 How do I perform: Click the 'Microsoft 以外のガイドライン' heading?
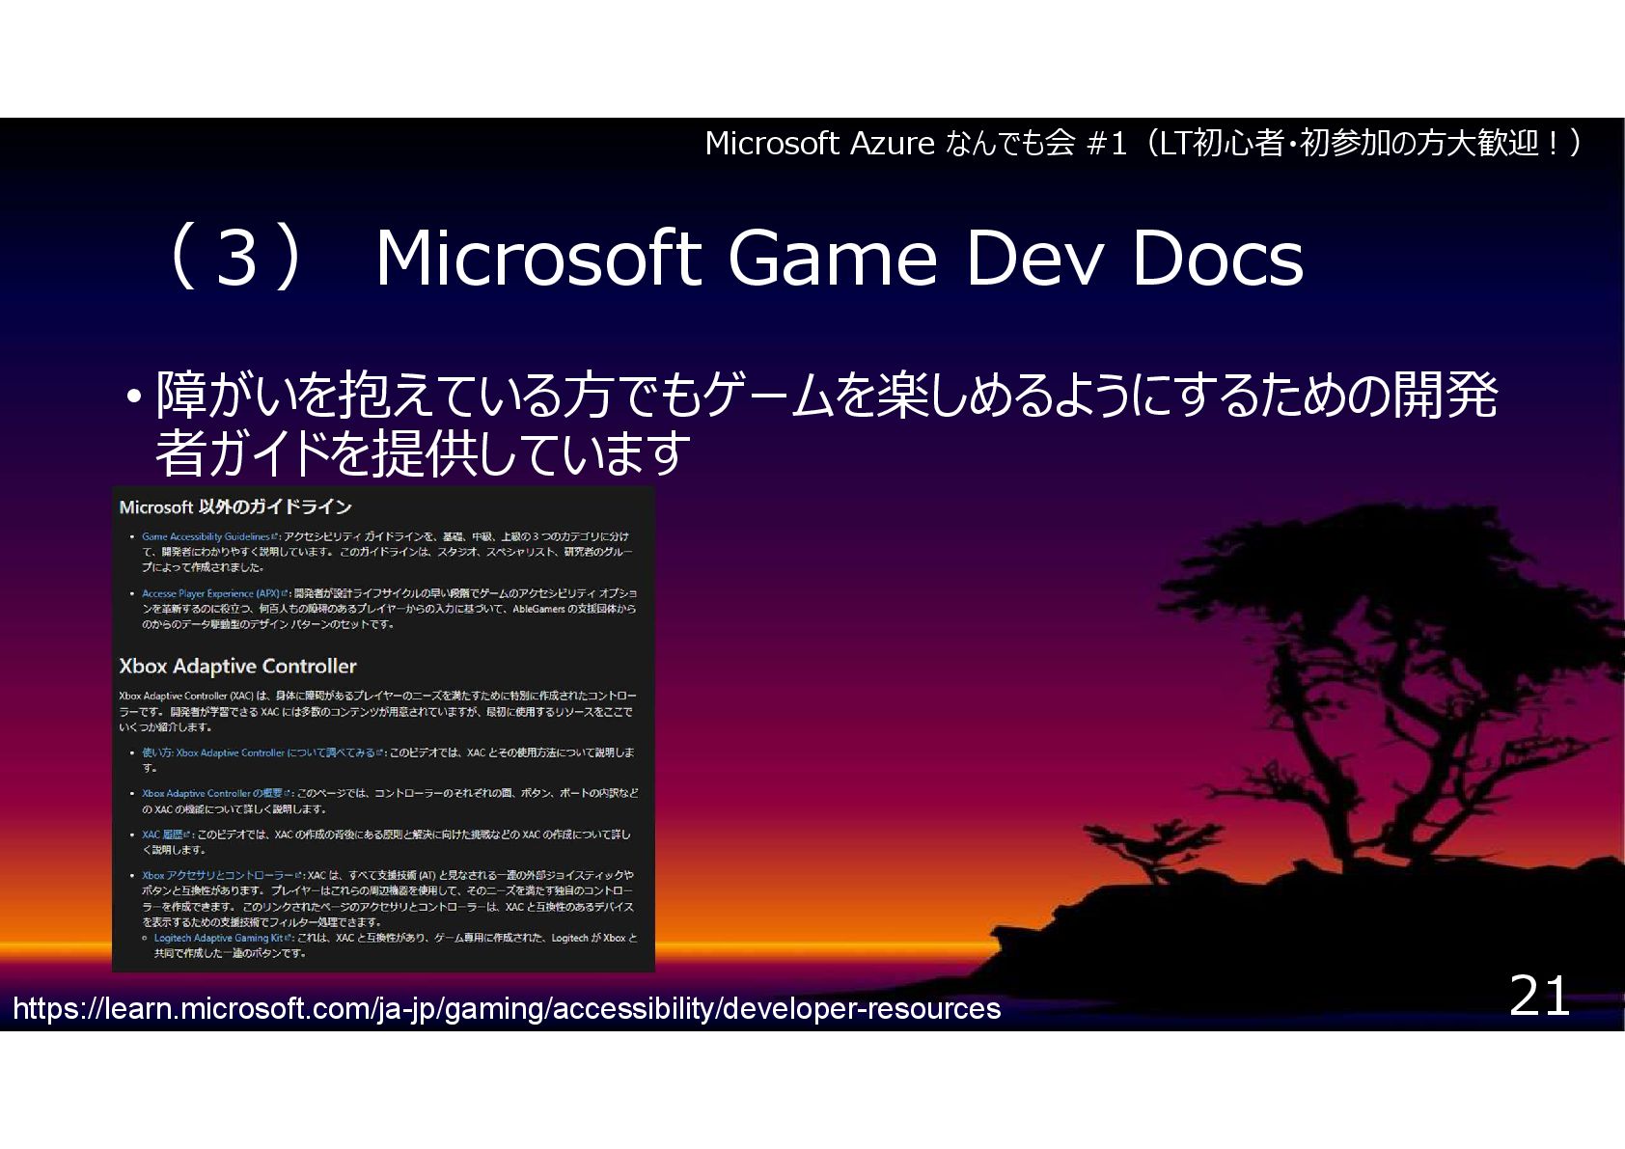235,506
